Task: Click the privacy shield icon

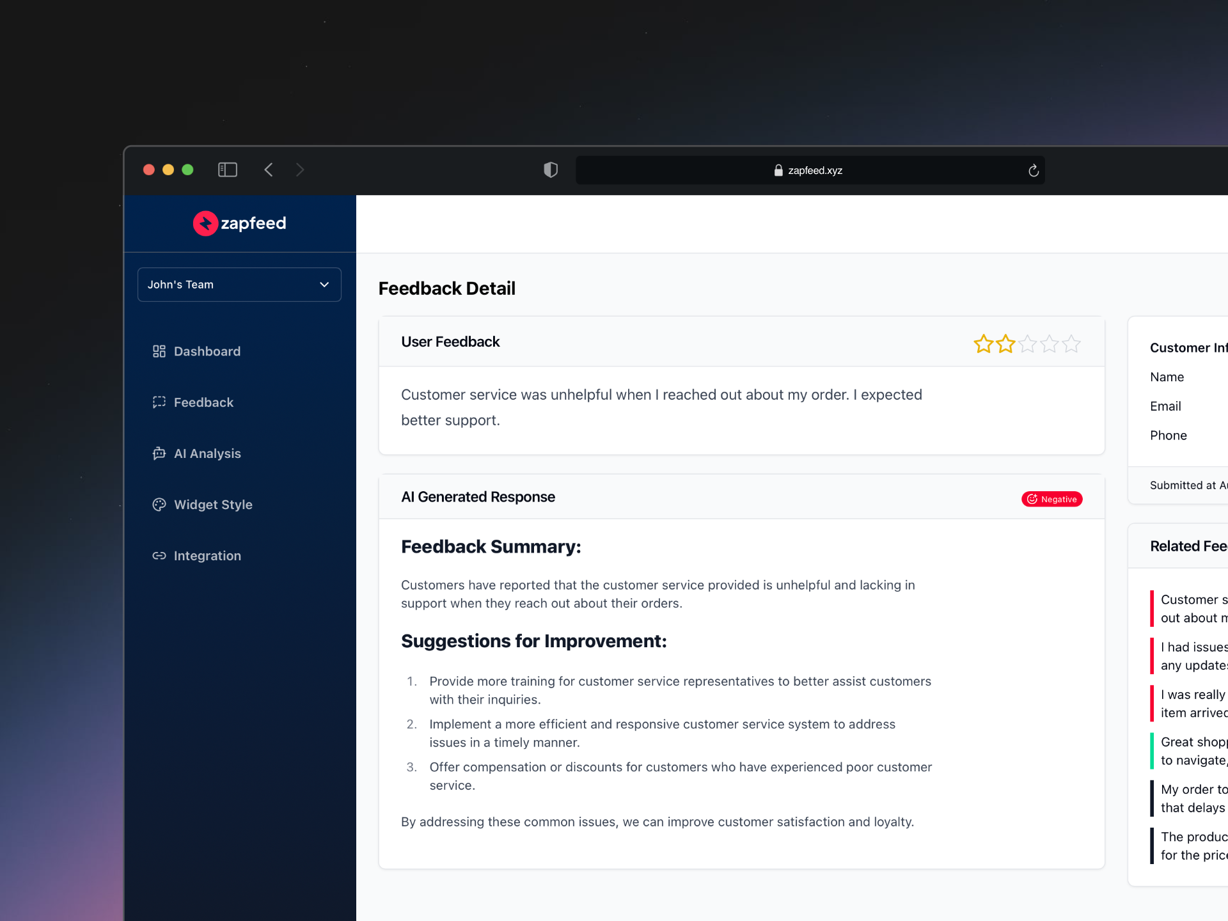Action: point(551,169)
